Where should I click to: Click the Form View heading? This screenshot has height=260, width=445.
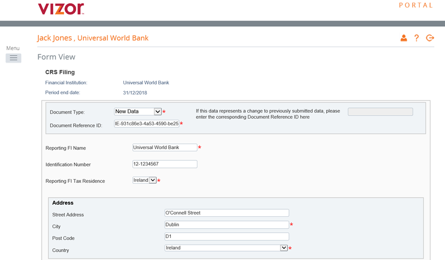point(57,57)
